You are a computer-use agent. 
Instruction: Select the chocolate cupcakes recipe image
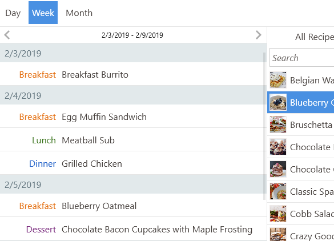point(278,147)
